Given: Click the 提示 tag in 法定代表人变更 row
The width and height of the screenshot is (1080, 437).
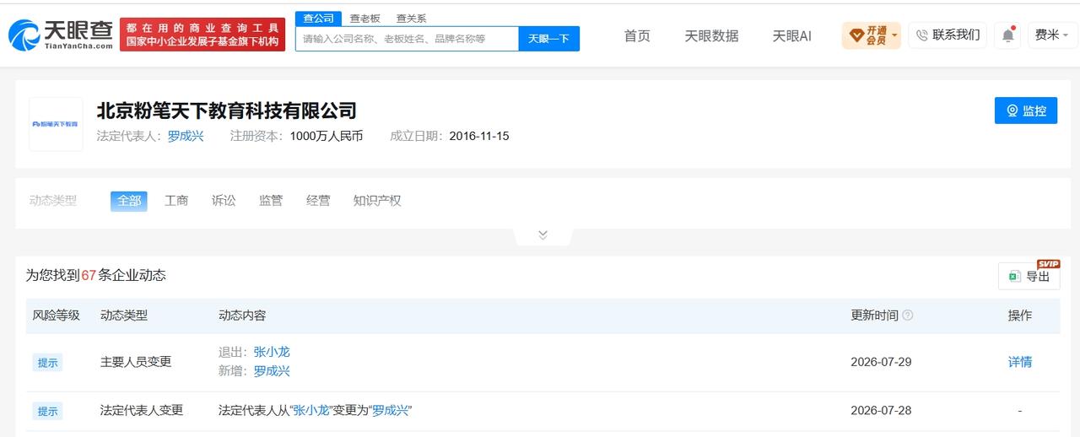Looking at the screenshot, I should (47, 412).
